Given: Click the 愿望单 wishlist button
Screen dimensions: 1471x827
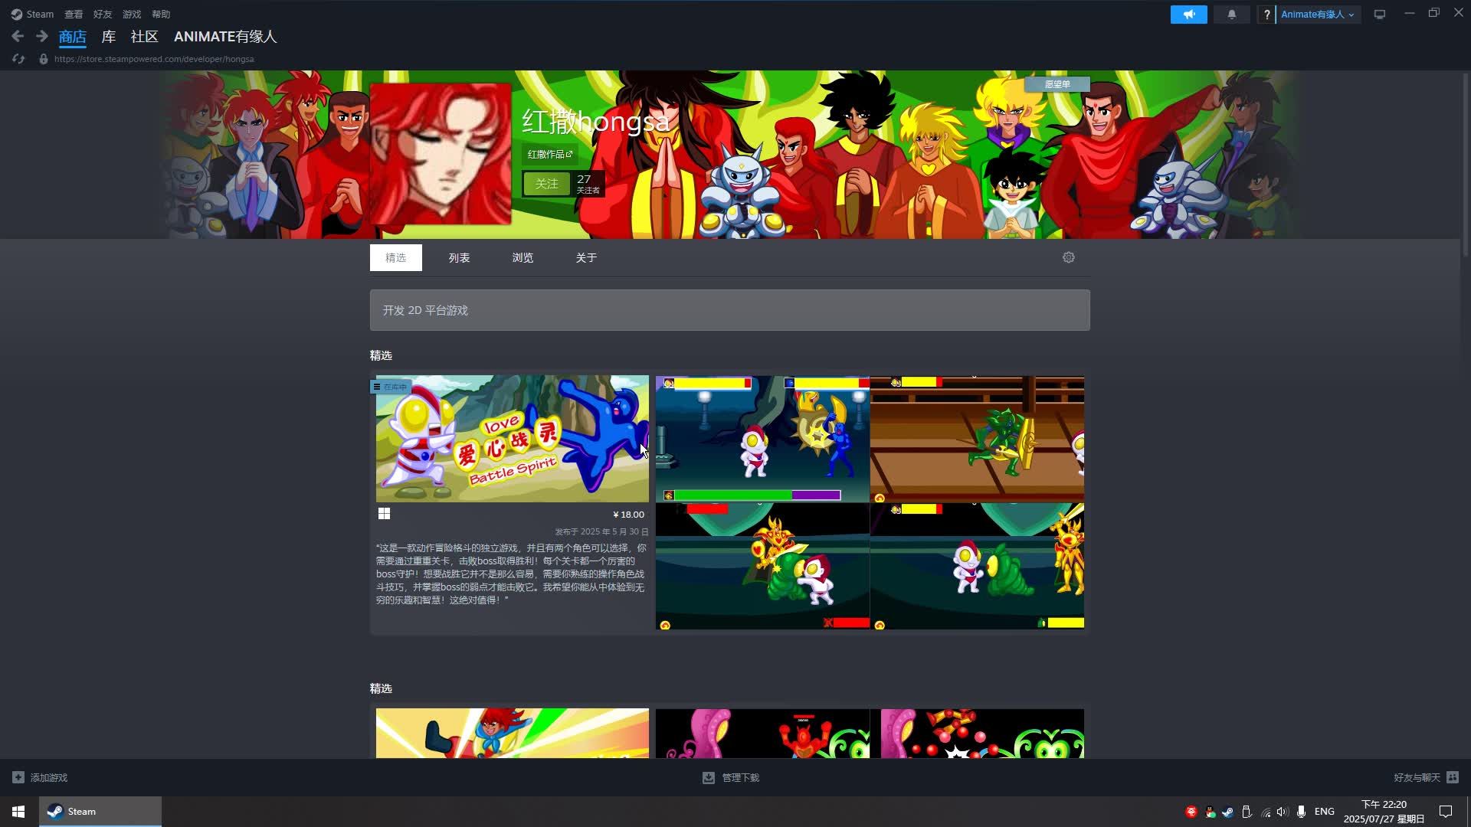Looking at the screenshot, I should click(x=1057, y=84).
